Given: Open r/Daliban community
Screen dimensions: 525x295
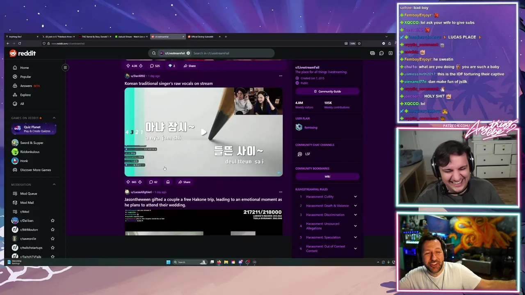Looking at the screenshot, I should point(27,220).
